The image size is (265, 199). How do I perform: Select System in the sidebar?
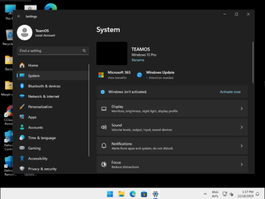pyautogui.click(x=52, y=76)
